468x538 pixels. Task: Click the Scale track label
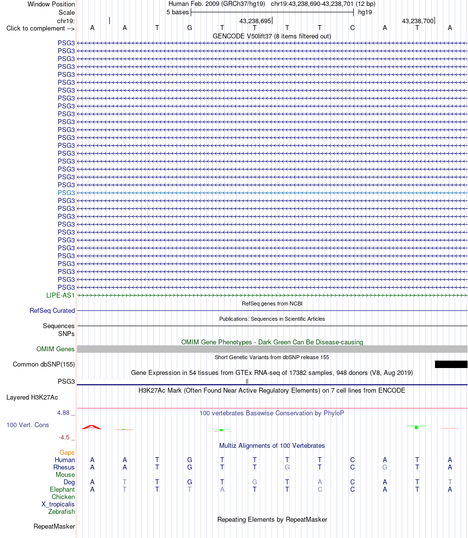(67, 12)
